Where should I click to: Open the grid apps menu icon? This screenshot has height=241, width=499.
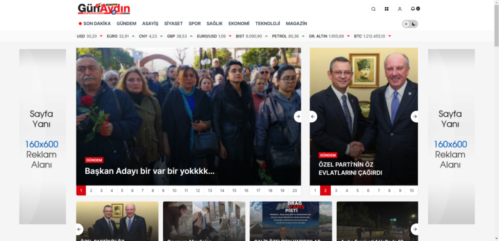click(x=386, y=9)
